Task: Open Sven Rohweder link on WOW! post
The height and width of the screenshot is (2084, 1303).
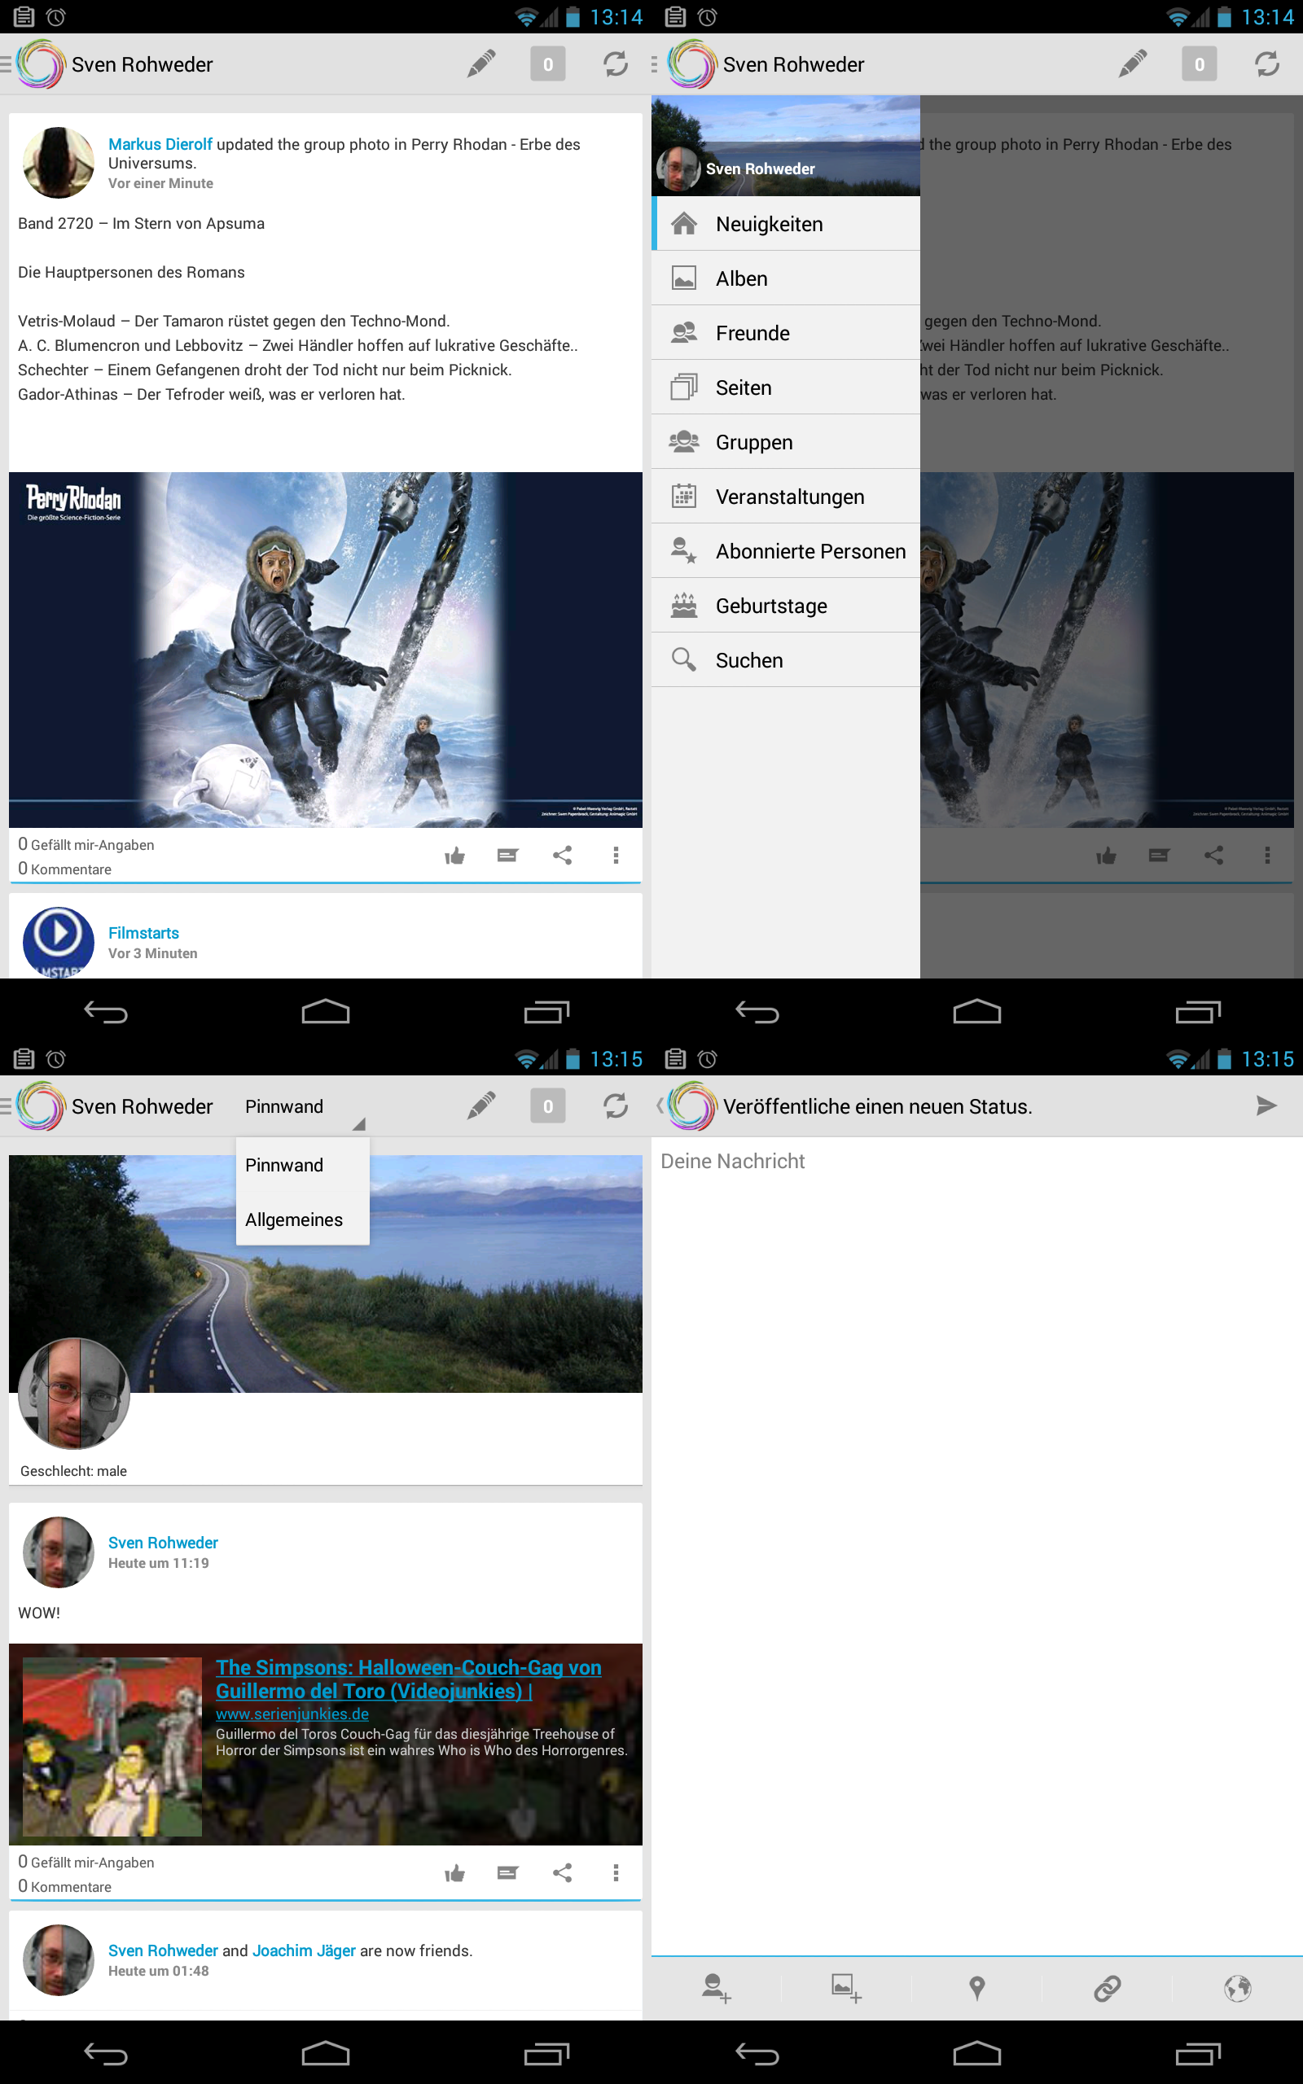Action: [163, 1543]
